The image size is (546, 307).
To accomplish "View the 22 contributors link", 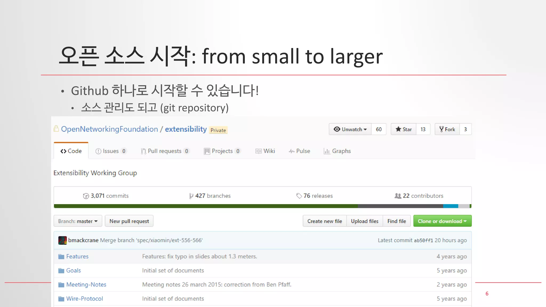I will (419, 196).
